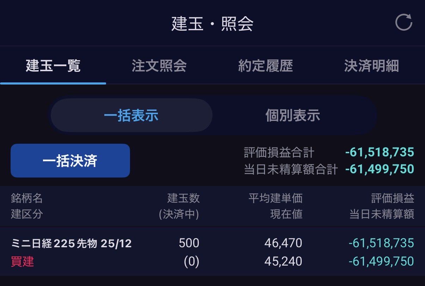425x286 pixels.
Task: Tap the 当日未精算額合計 total value
Action: [x=380, y=169]
